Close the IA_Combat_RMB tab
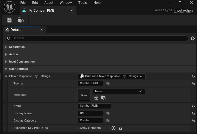197x134 pixels. tap(72, 11)
